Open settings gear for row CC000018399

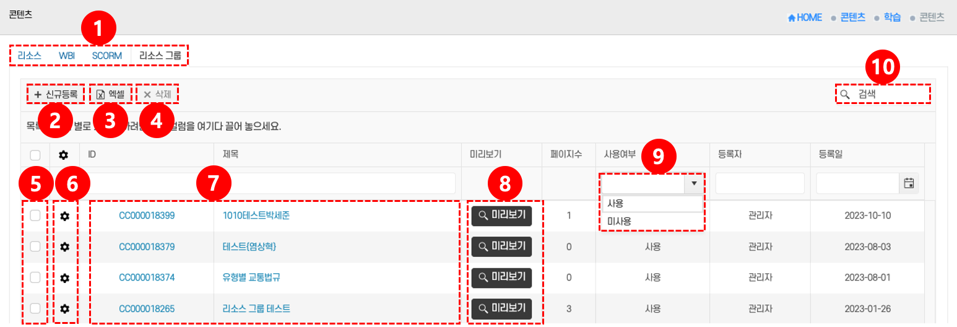(64, 216)
